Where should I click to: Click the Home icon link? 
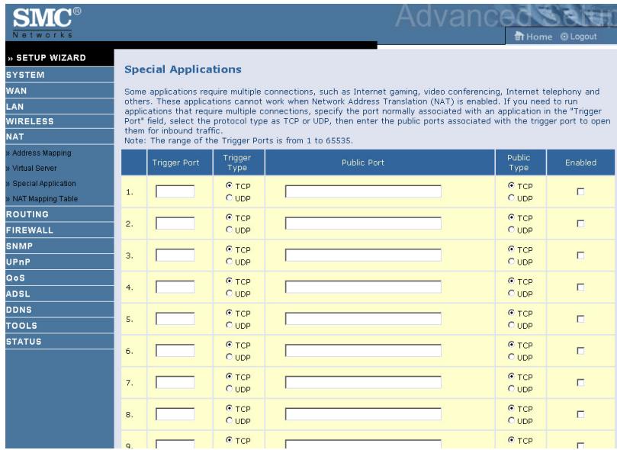click(533, 37)
